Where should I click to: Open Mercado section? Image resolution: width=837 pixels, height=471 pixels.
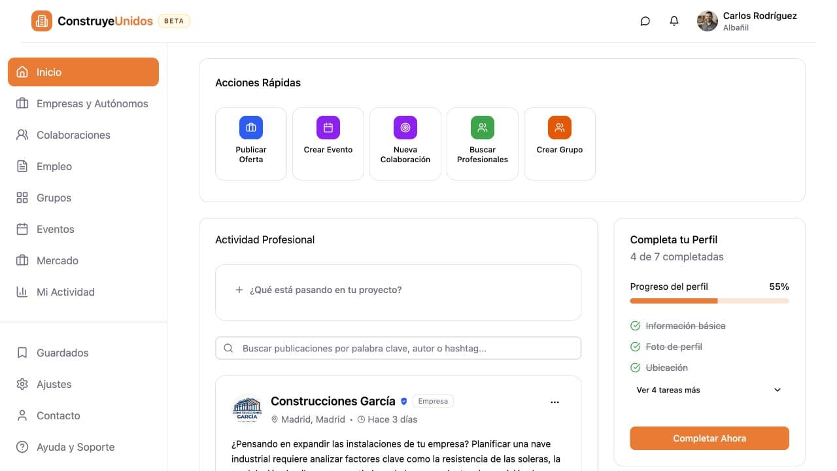tap(83, 260)
